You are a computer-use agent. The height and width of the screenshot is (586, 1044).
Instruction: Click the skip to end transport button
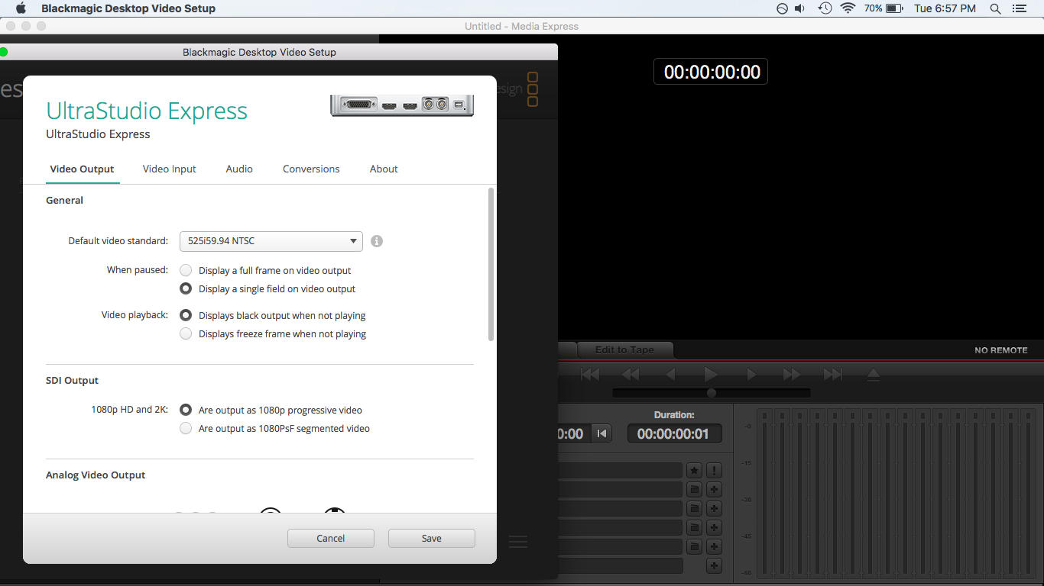click(x=832, y=375)
